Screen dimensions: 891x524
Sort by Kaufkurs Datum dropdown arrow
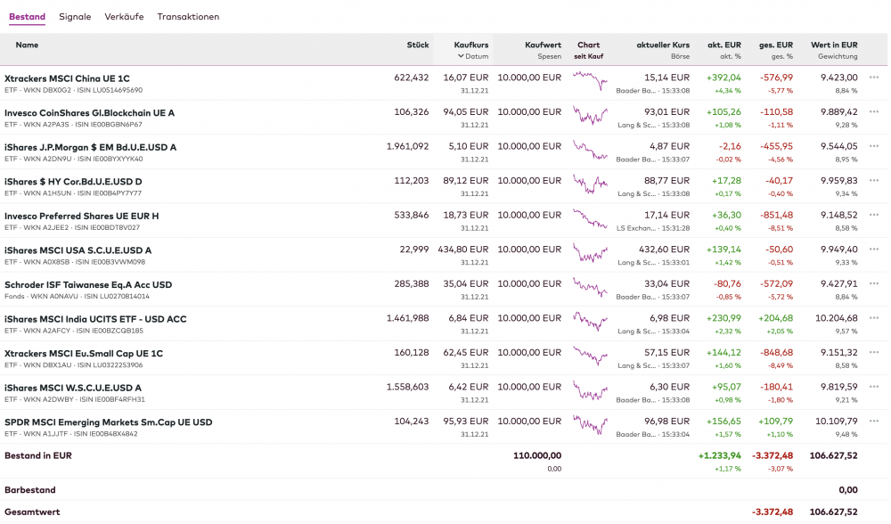460,56
